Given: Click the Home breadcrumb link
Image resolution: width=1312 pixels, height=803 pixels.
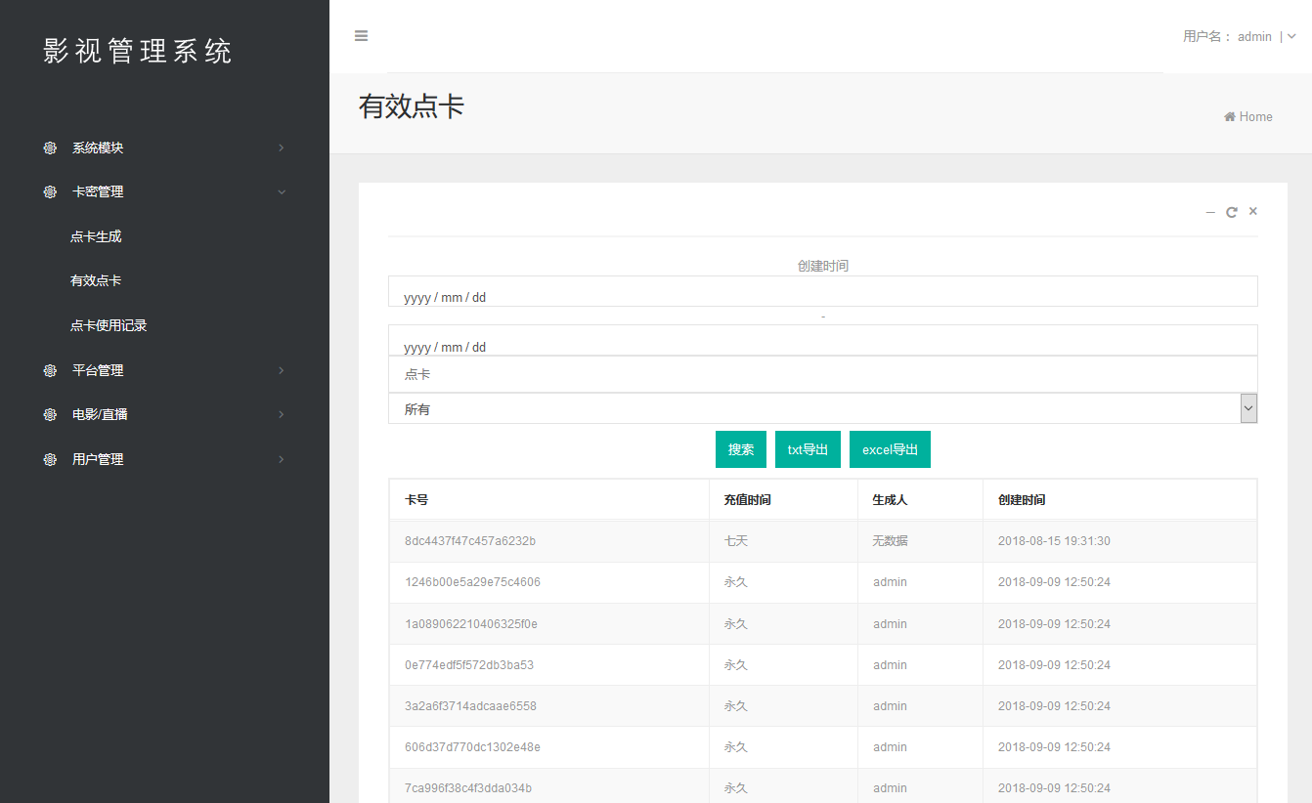Looking at the screenshot, I should [1248, 117].
